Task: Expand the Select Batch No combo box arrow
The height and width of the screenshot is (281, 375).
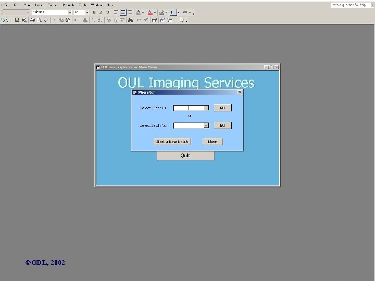Action: click(x=206, y=125)
